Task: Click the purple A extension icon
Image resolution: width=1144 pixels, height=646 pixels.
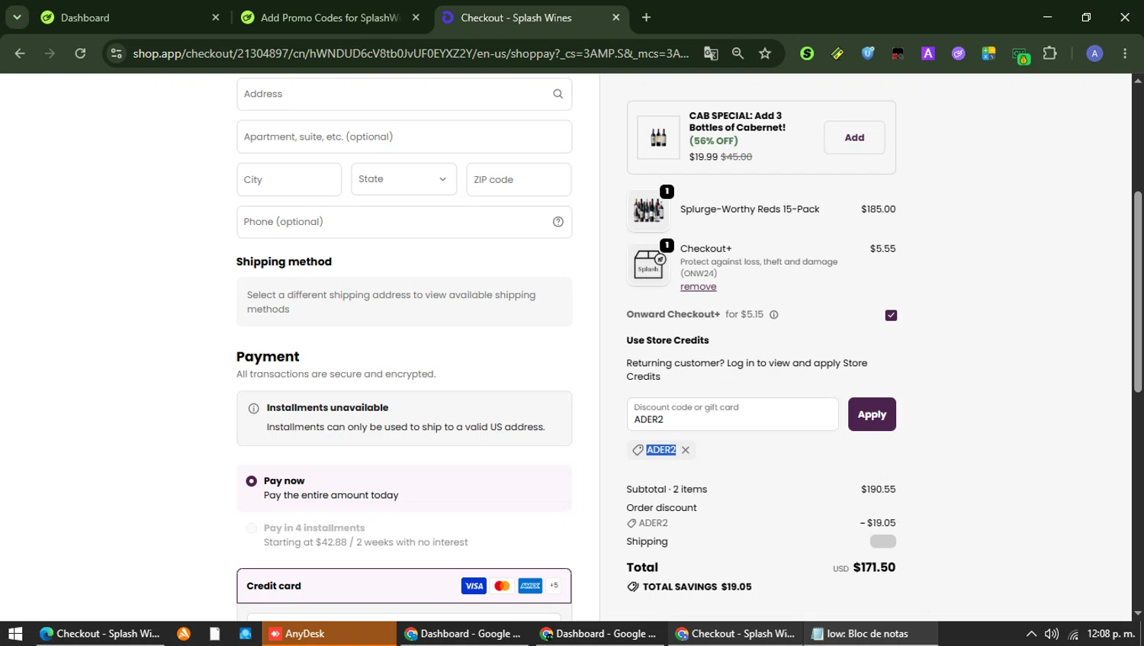Action: click(x=928, y=53)
